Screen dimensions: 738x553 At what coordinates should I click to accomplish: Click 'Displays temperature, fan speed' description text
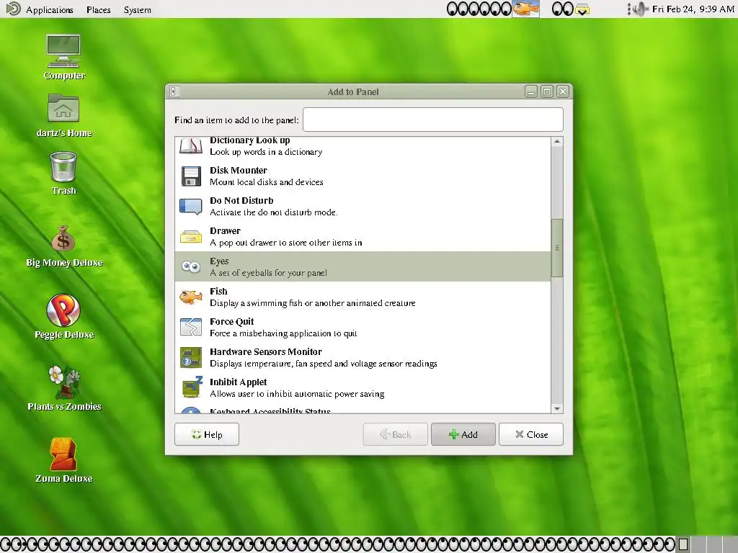pos(324,364)
